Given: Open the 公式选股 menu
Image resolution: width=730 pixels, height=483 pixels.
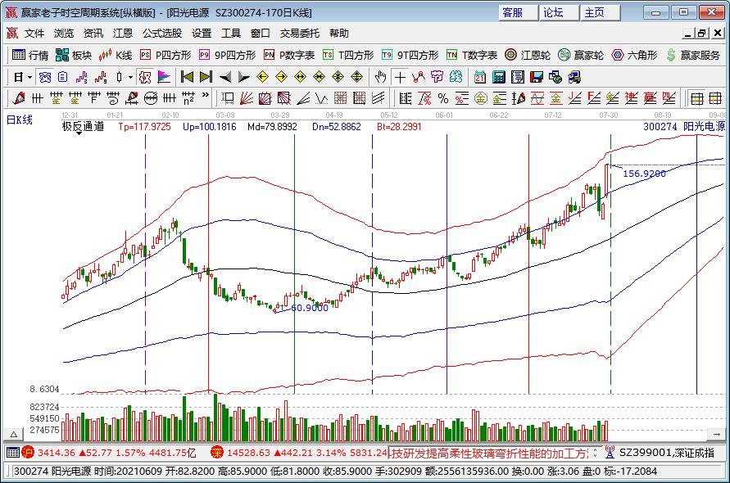Looking at the screenshot, I should (162, 34).
